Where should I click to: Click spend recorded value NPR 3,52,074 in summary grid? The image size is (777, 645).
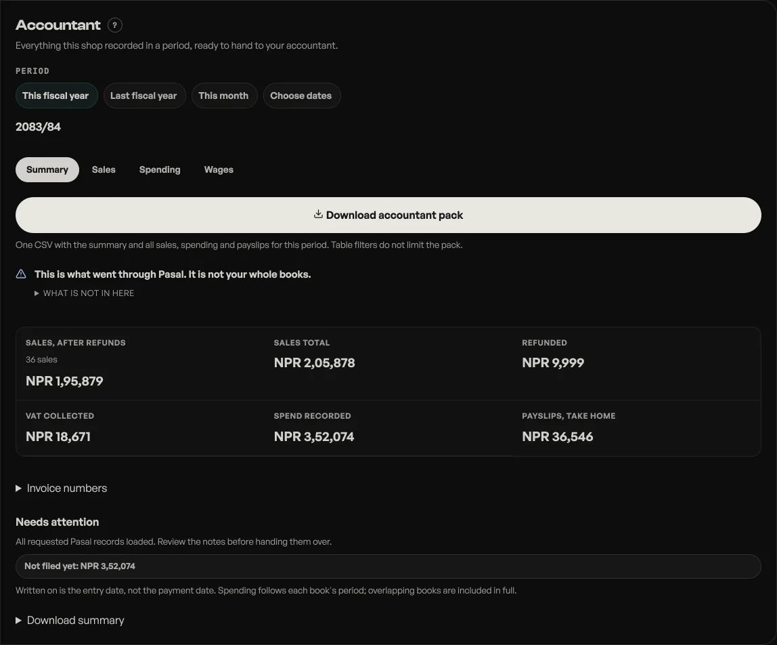point(313,436)
